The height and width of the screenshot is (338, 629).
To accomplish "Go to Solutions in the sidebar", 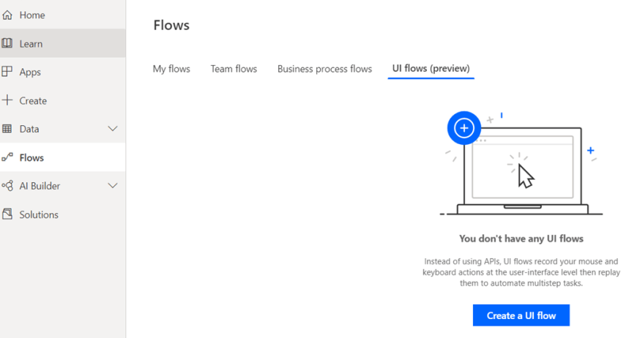I will tap(39, 214).
